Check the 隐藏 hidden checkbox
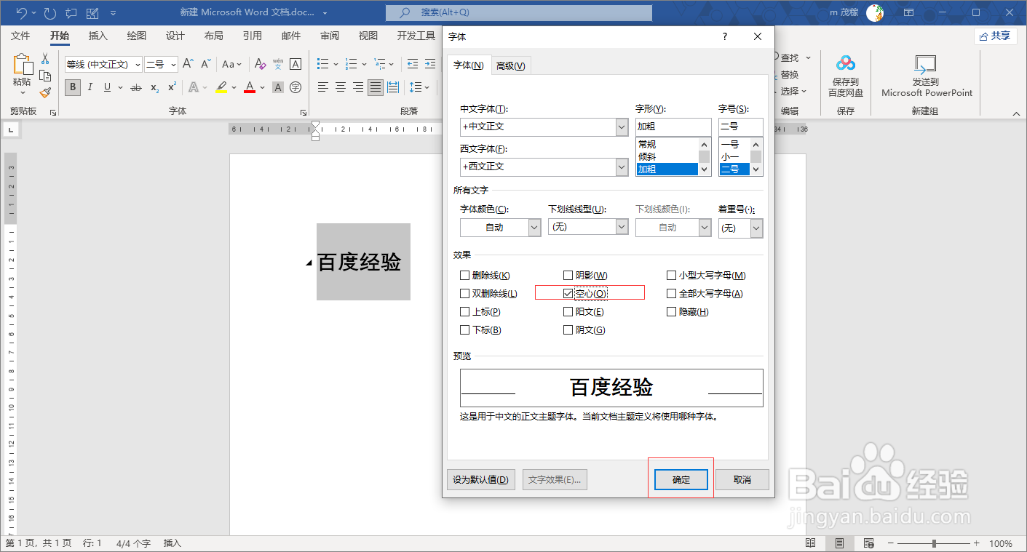The image size is (1027, 552). tap(672, 312)
